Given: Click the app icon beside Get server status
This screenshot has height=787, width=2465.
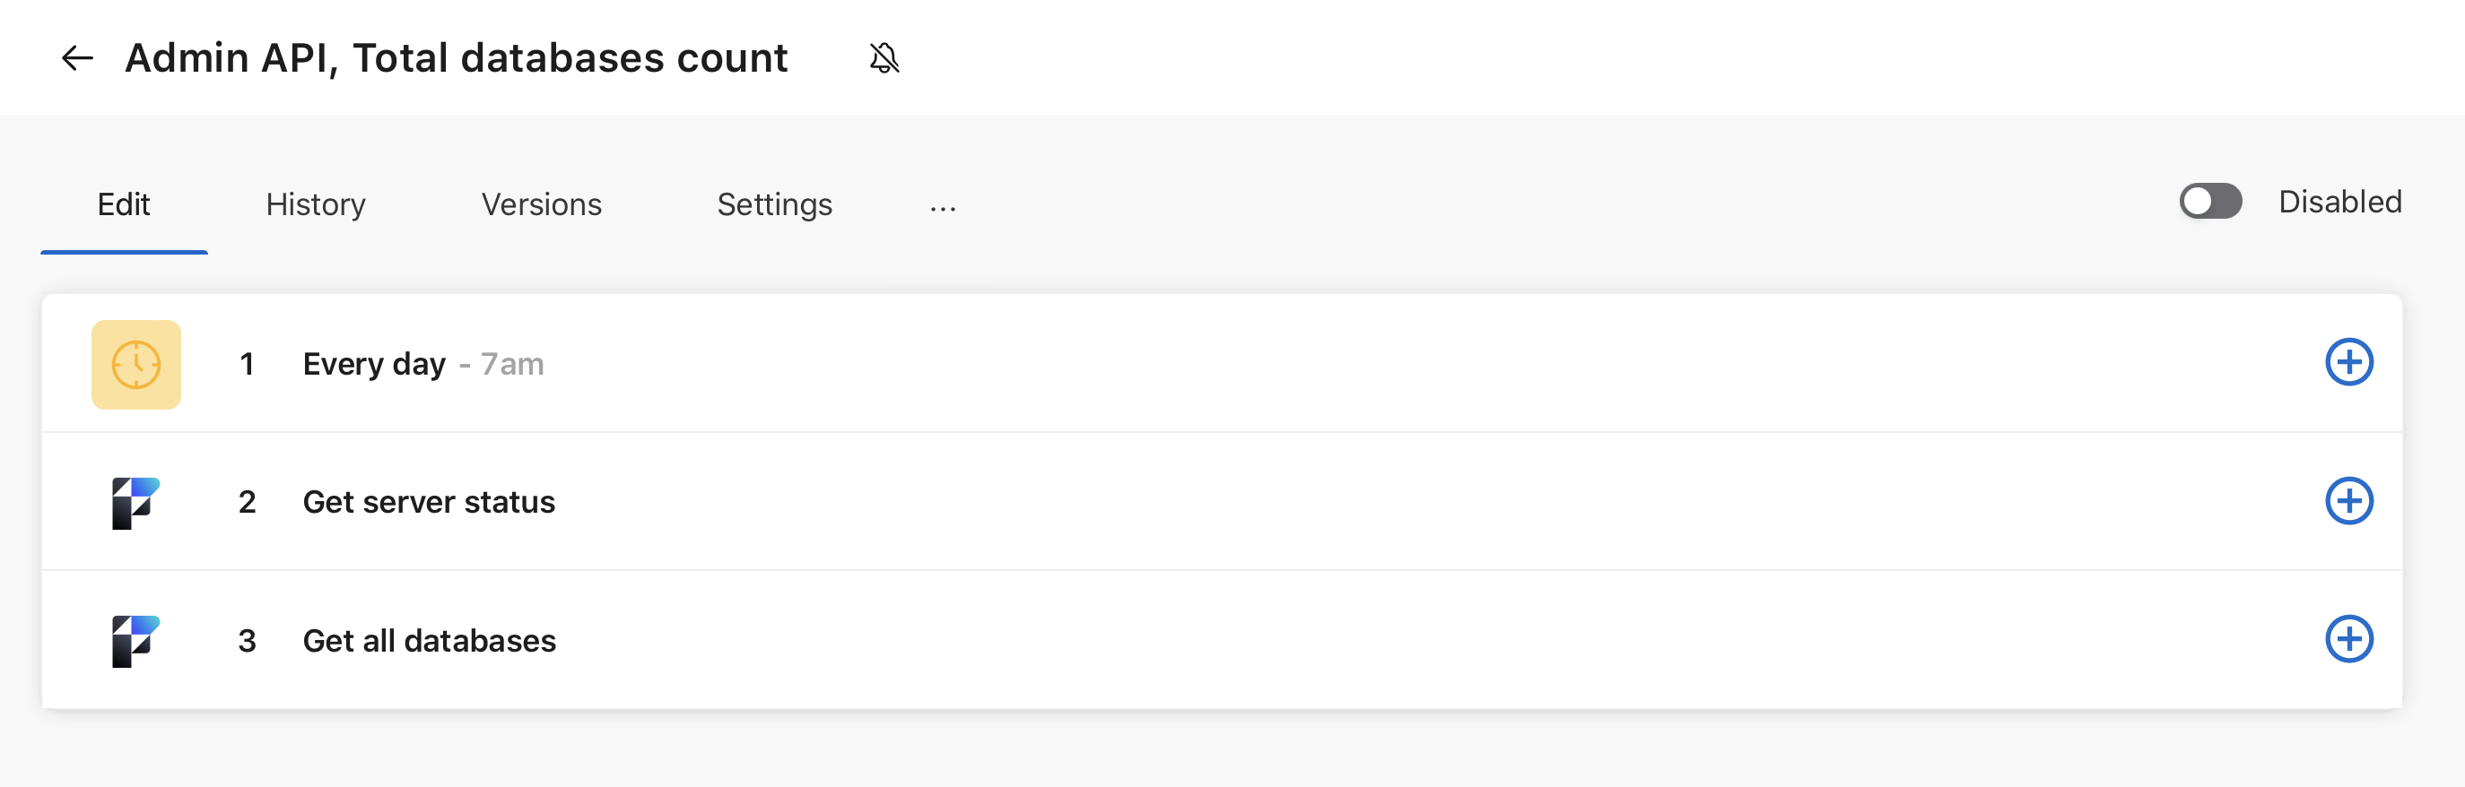Looking at the screenshot, I should tap(135, 503).
